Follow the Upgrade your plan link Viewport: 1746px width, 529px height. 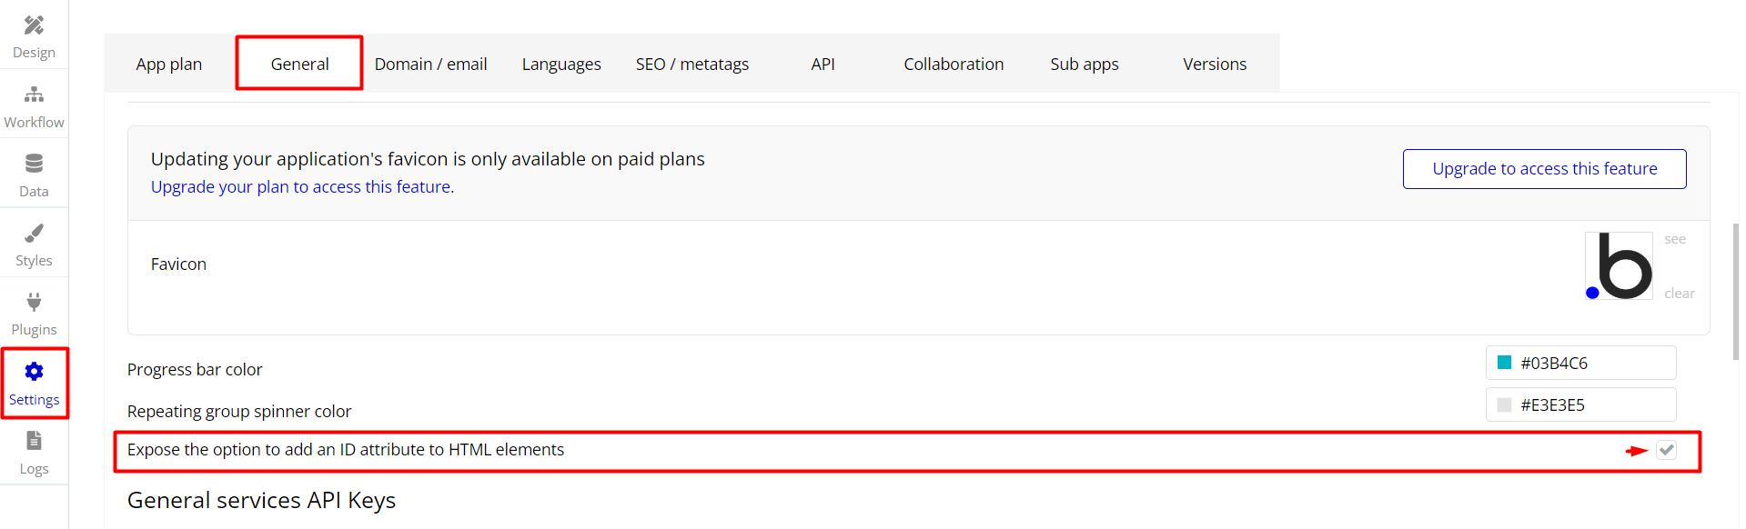pyautogui.click(x=302, y=187)
